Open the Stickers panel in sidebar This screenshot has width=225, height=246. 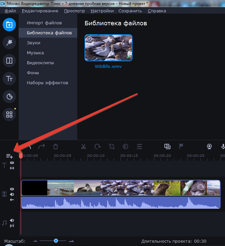pyautogui.click(x=9, y=97)
